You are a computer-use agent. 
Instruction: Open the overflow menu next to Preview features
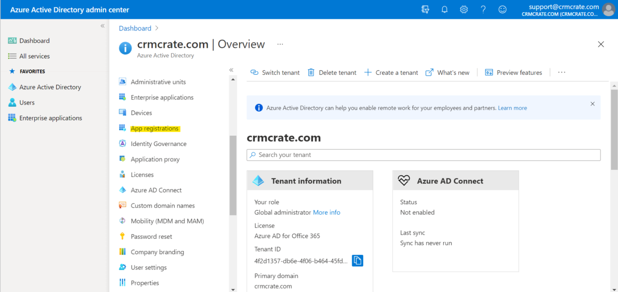(x=562, y=72)
